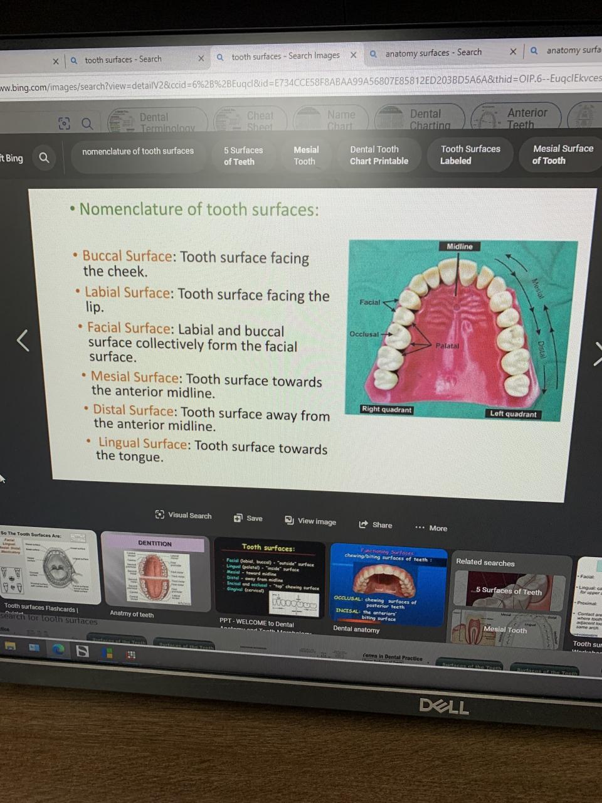Viewport: 602px width, 803px height.
Task: Open the View image link
Action: [x=310, y=521]
